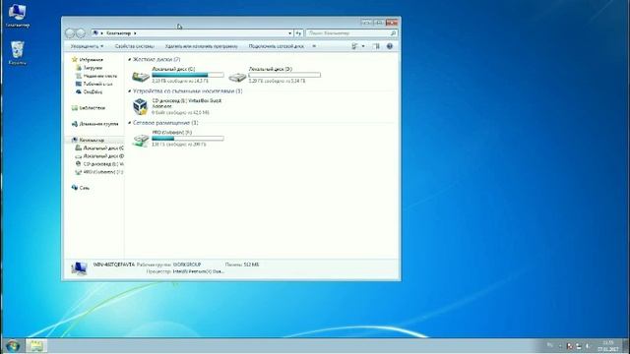
Task: Select the VirtualBox CD drive icon
Action: [141, 107]
